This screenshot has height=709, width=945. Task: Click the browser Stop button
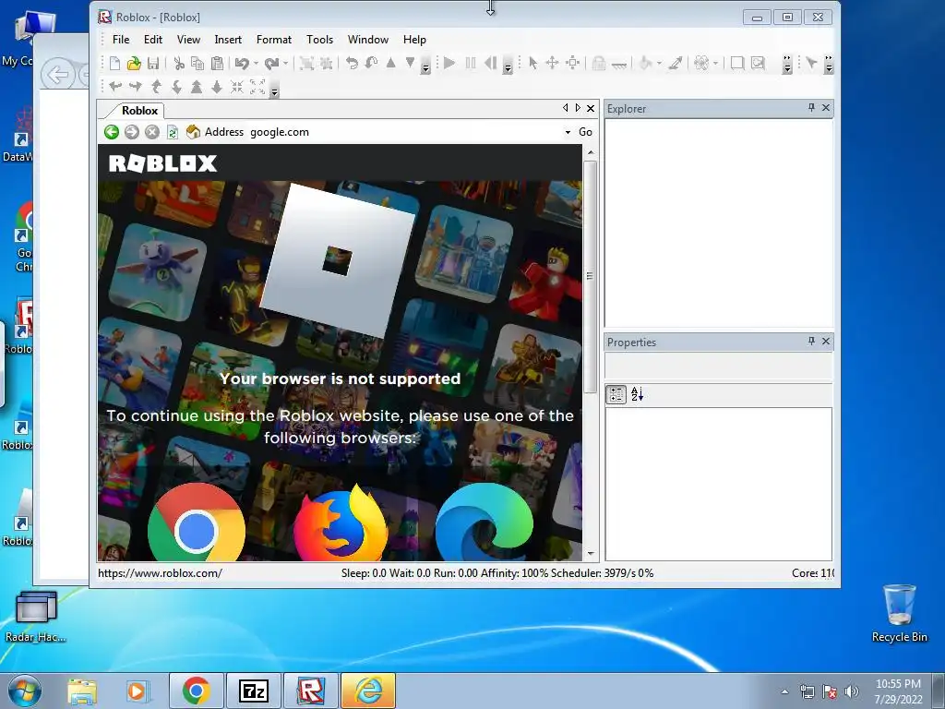(152, 132)
